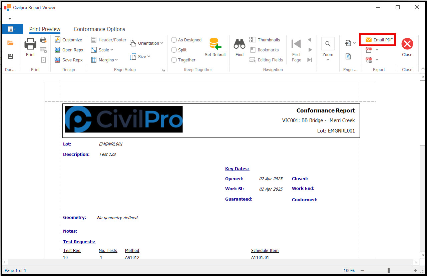Click the Email PDF button

tap(379, 40)
